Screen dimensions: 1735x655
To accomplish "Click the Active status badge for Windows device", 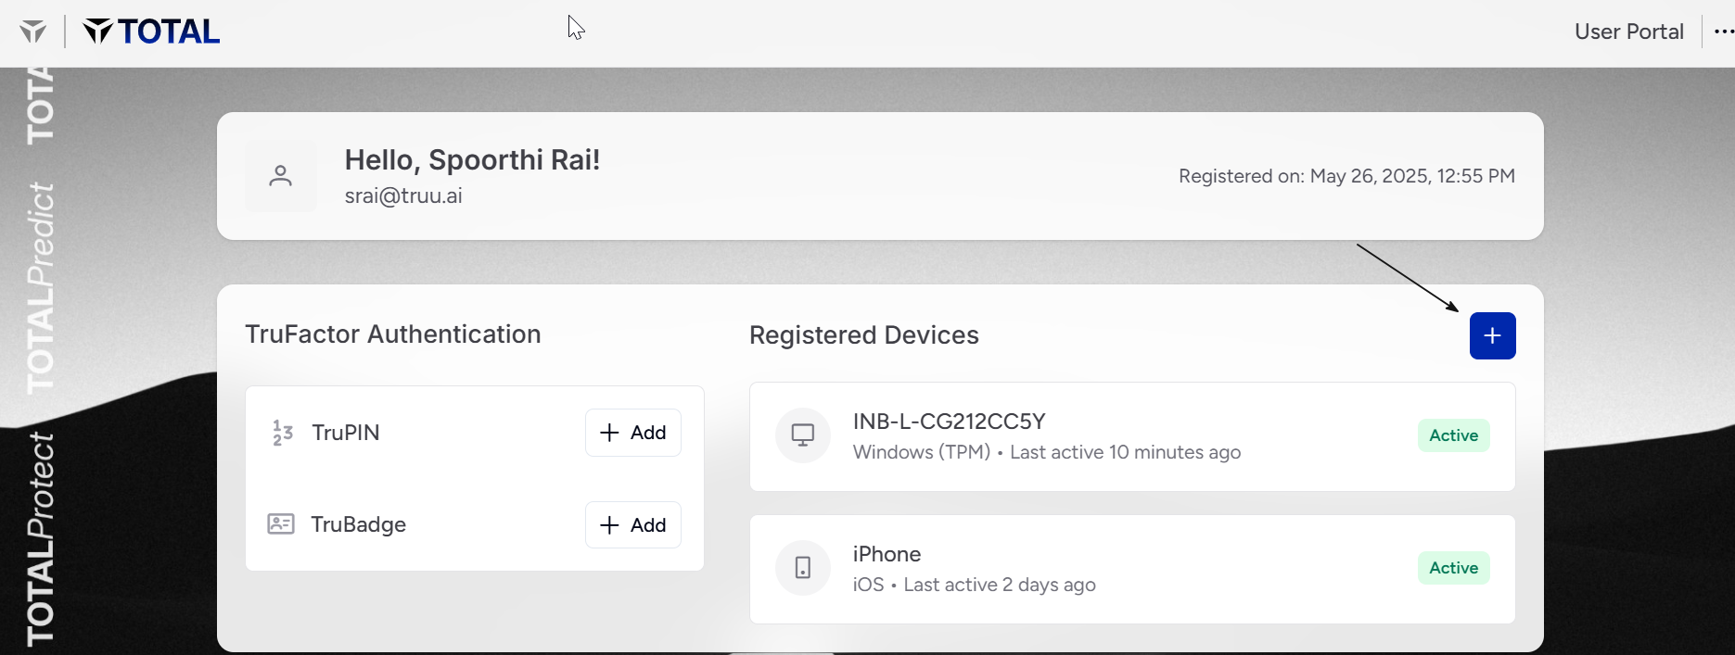I will (x=1453, y=435).
